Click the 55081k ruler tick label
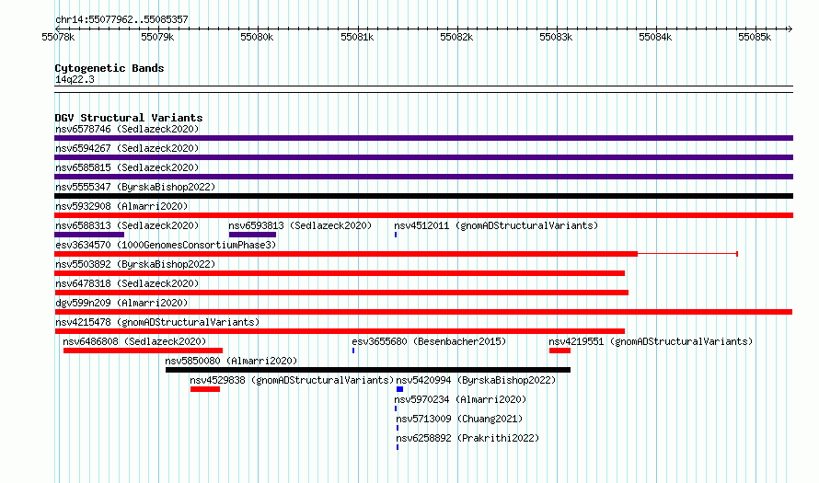The height and width of the screenshot is (483, 819). pyautogui.click(x=357, y=37)
